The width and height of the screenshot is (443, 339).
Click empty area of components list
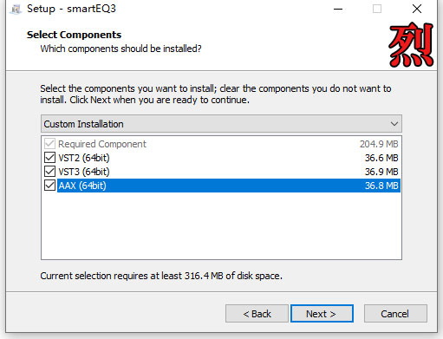coord(221,225)
